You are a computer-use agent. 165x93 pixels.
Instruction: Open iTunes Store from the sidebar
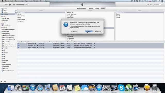pyautogui.click(x=6, y=19)
